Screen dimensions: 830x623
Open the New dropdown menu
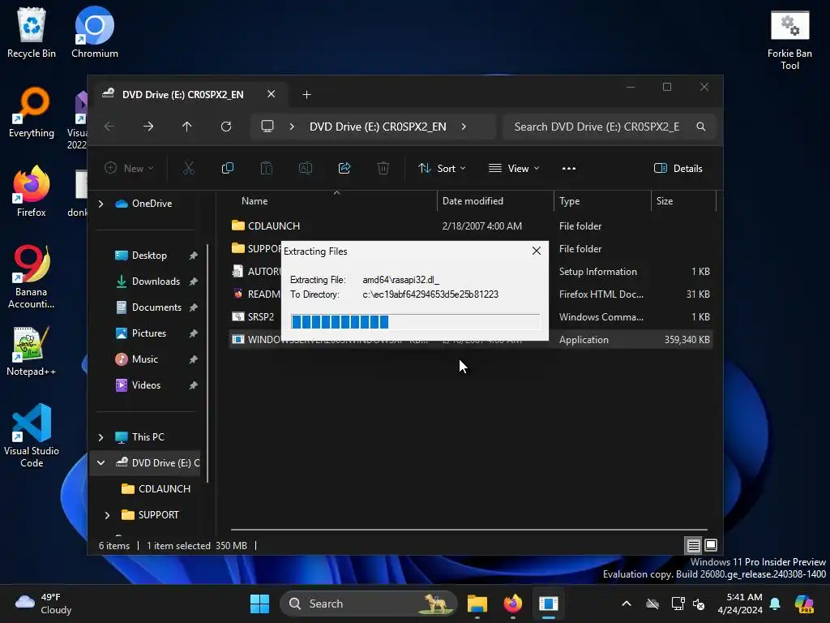click(129, 169)
